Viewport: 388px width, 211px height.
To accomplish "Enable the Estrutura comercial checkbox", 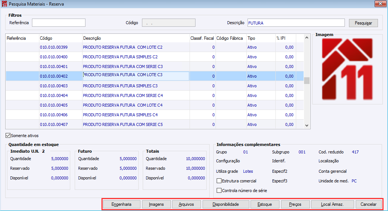I will coord(219,181).
